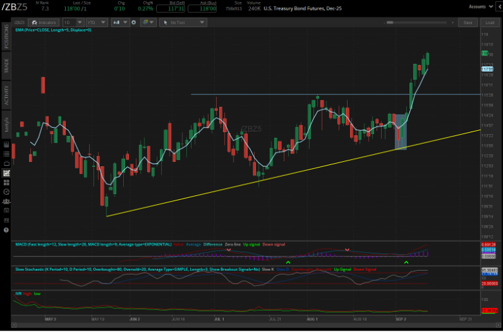
Task: Click the EMA study label
Action: pyautogui.click(x=54, y=30)
